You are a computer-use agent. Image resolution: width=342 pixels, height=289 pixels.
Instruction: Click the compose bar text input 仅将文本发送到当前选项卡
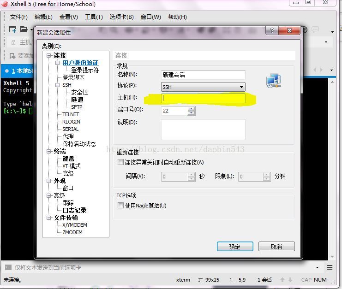tap(163, 267)
